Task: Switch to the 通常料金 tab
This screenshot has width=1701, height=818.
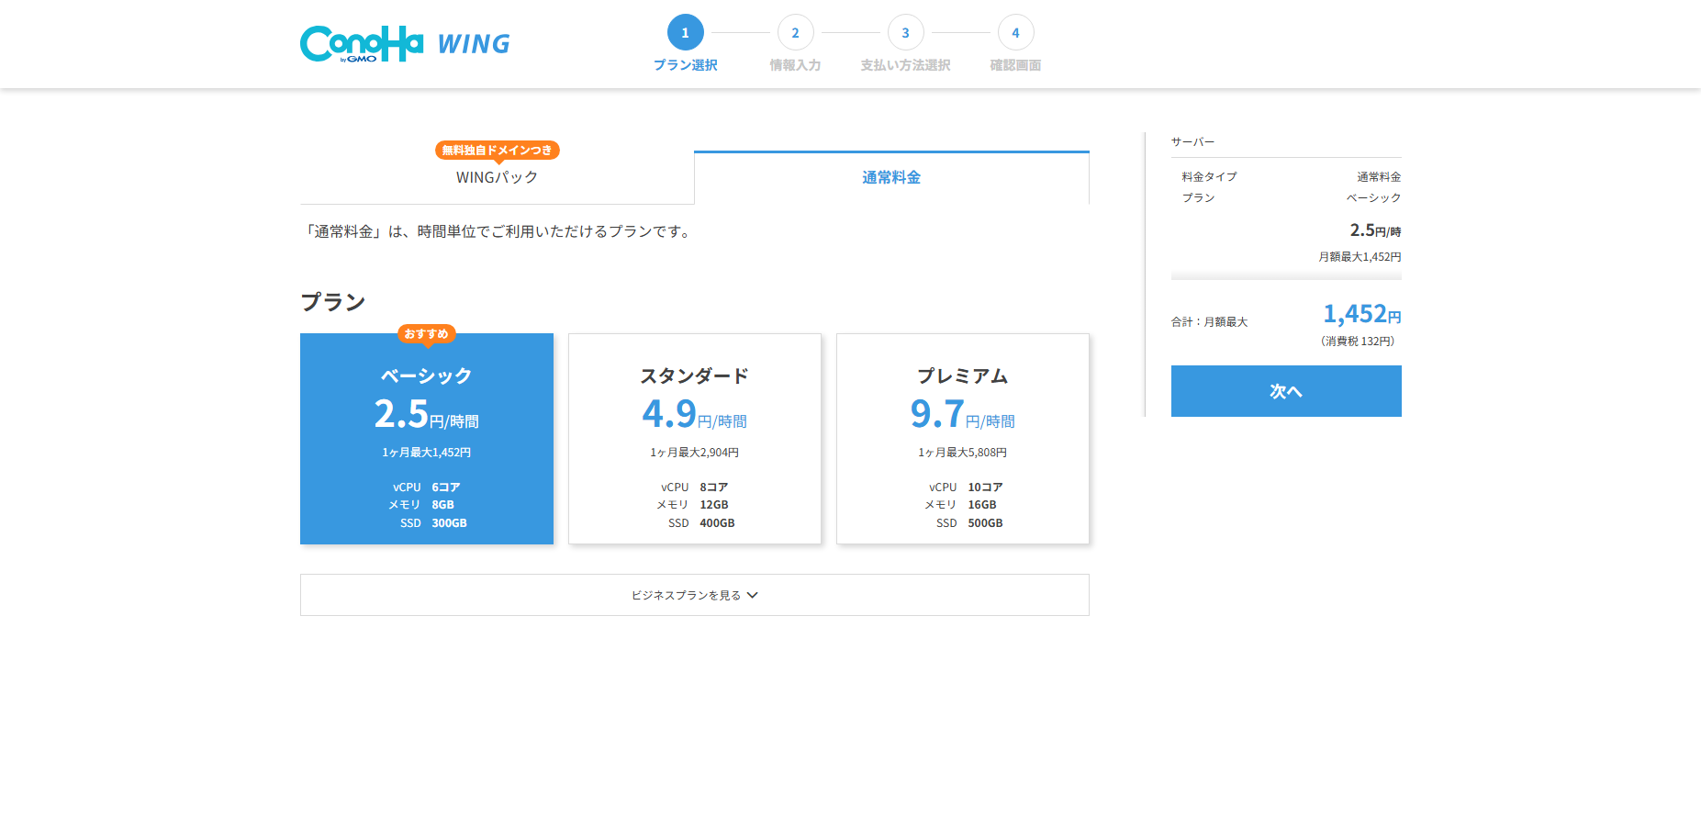Action: tap(891, 177)
